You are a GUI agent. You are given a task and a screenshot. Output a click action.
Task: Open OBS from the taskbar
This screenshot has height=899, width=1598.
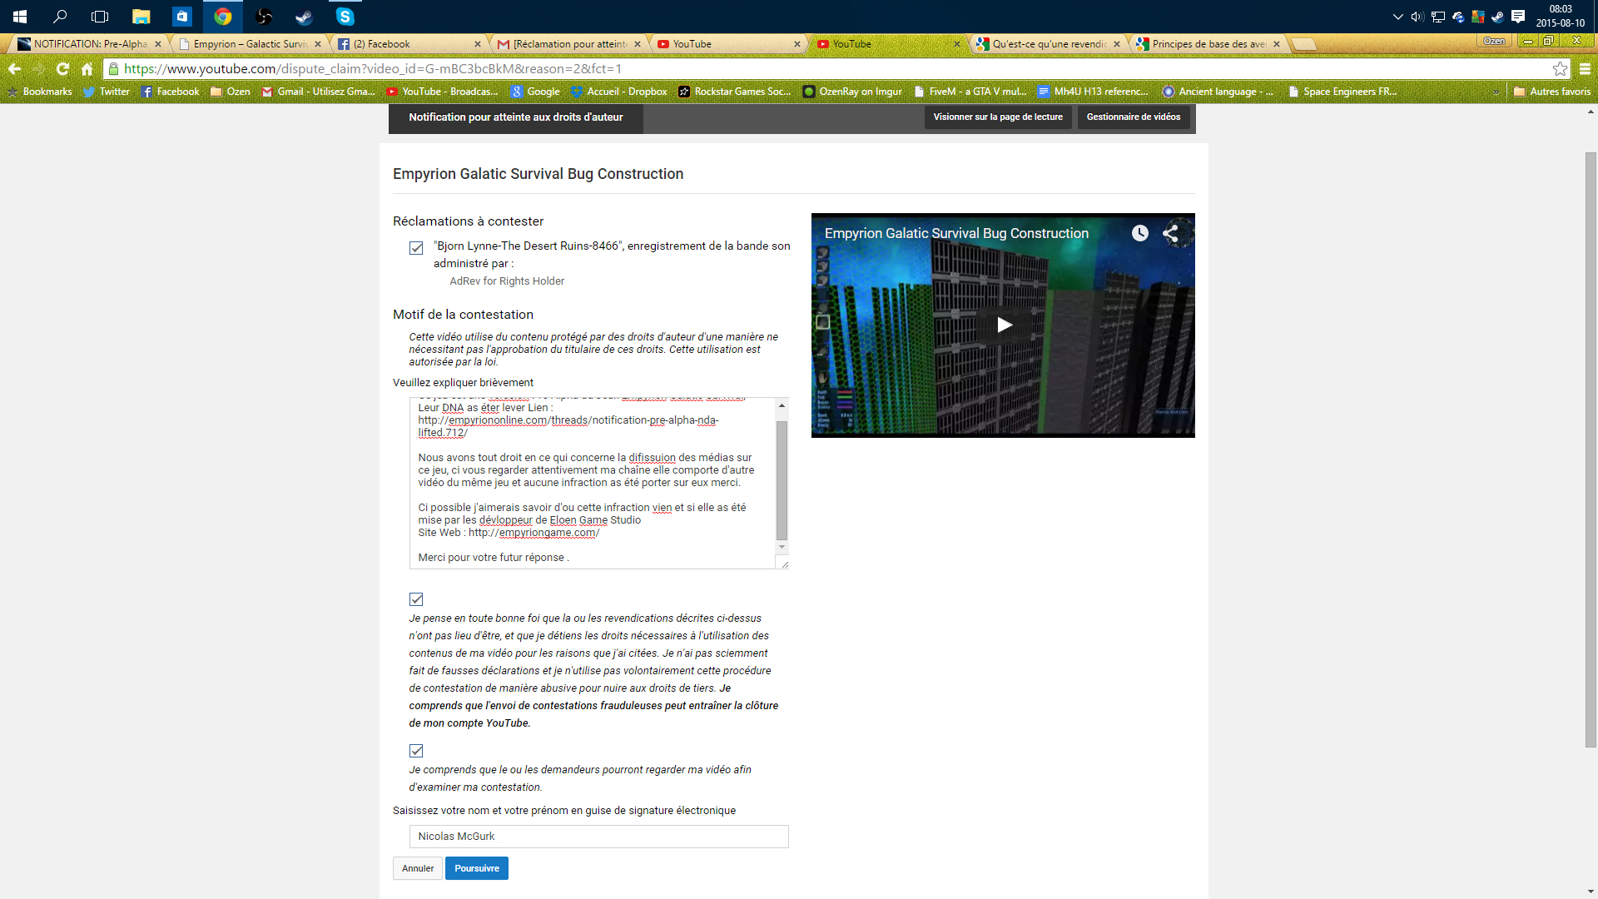click(264, 17)
